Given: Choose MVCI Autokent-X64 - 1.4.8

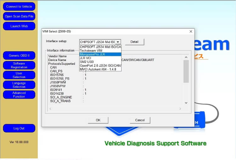Looking at the screenshot, I should [100, 70].
